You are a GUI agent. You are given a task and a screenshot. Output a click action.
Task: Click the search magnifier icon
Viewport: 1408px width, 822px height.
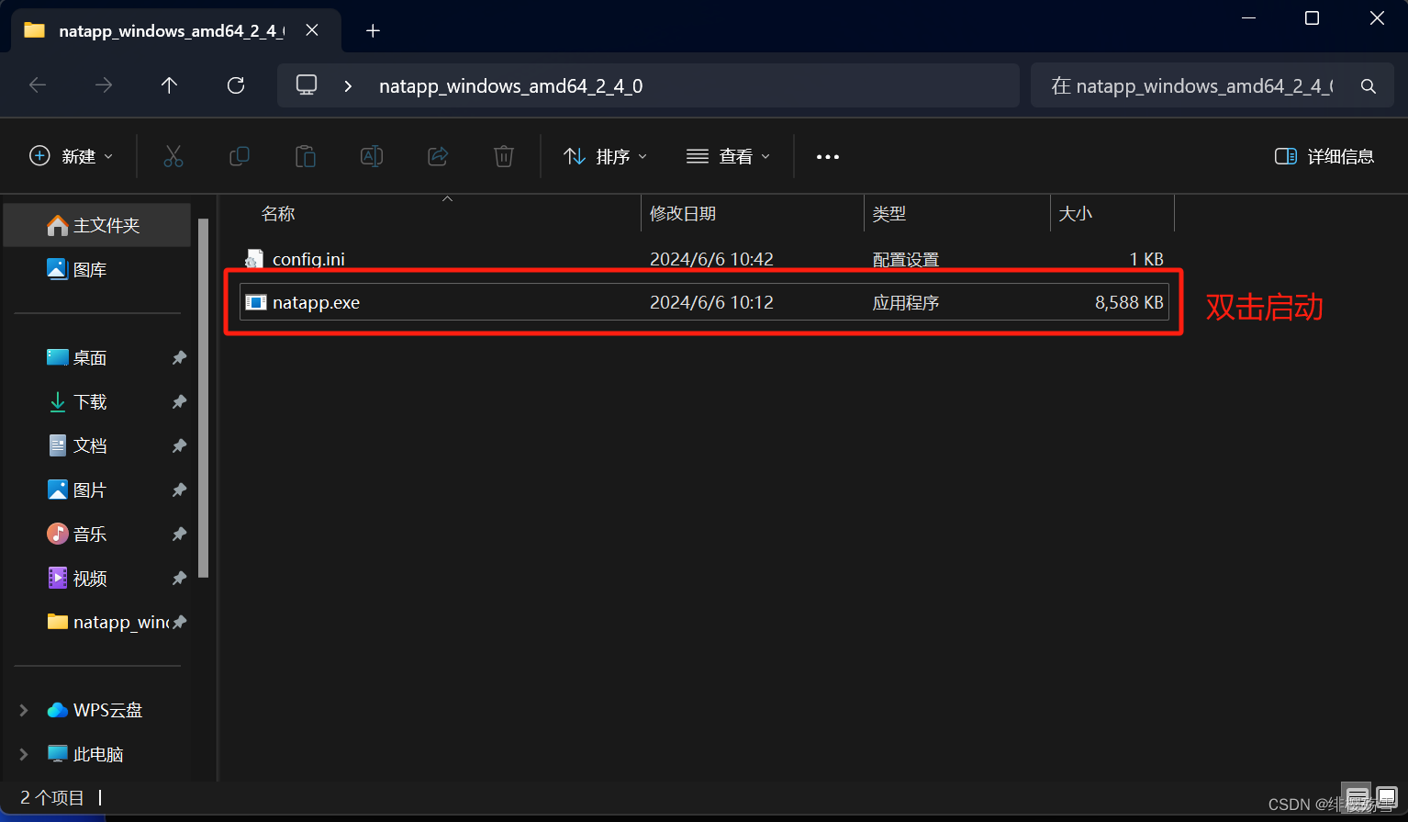click(x=1369, y=86)
